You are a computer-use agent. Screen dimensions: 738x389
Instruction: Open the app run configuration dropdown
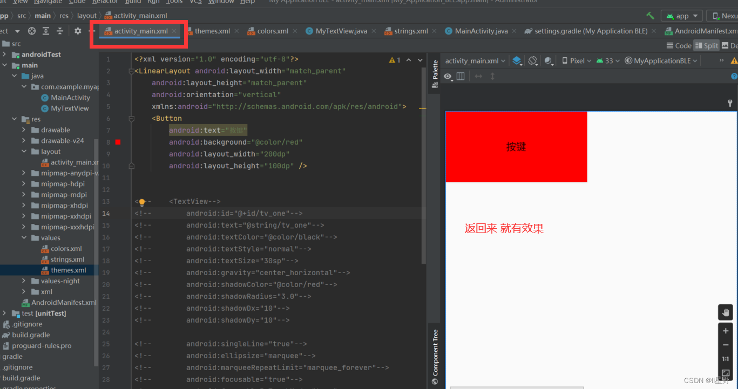682,16
